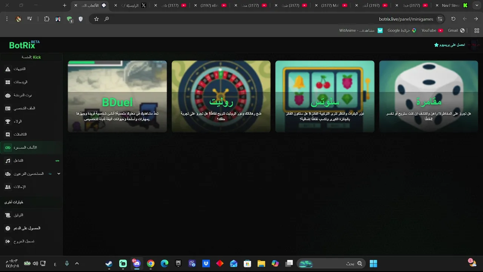Image resolution: width=483 pixels, height=272 pixels.
Task: Open the Gmail bookmark
Action: [x=456, y=31]
